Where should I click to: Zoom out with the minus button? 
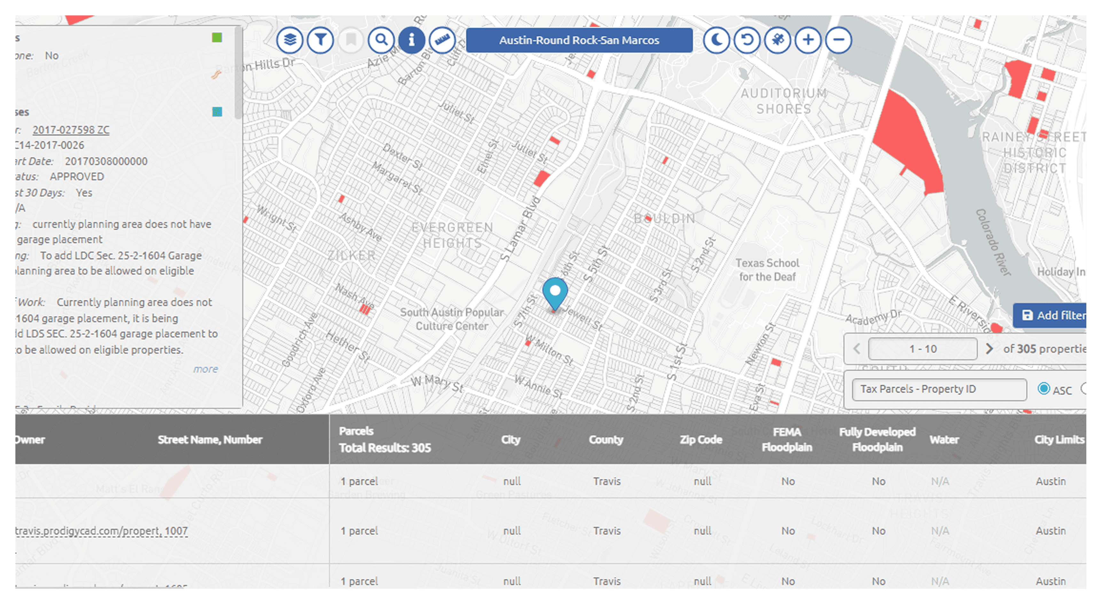(x=839, y=40)
